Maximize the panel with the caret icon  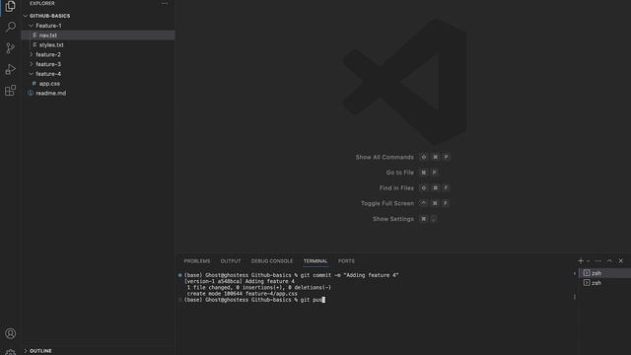[609, 260]
